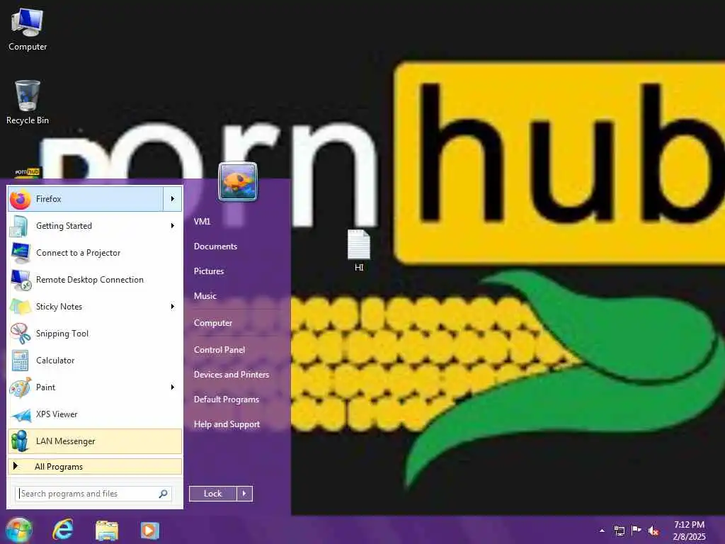Click the muted volume speaker icon

tap(653, 531)
